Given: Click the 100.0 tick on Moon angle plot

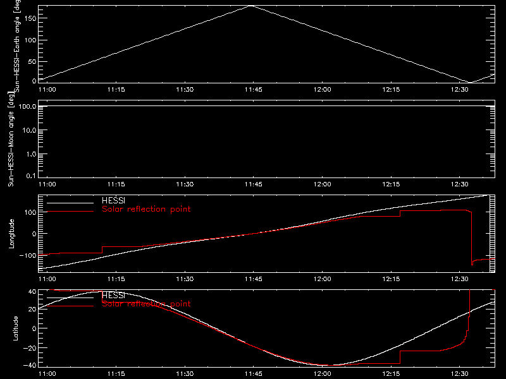Looking at the screenshot, I should 27,106.
